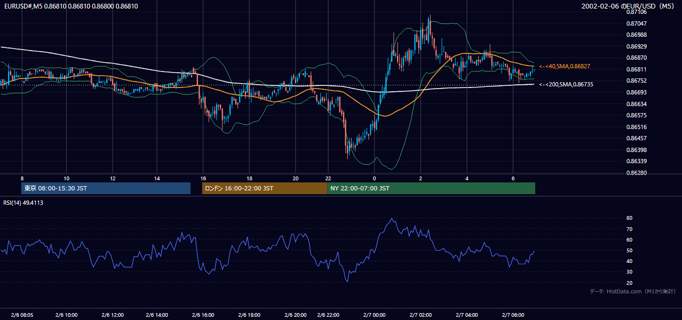The image size is (682, 320).
Task: Click price axis value 0.86398
Action: (x=637, y=150)
